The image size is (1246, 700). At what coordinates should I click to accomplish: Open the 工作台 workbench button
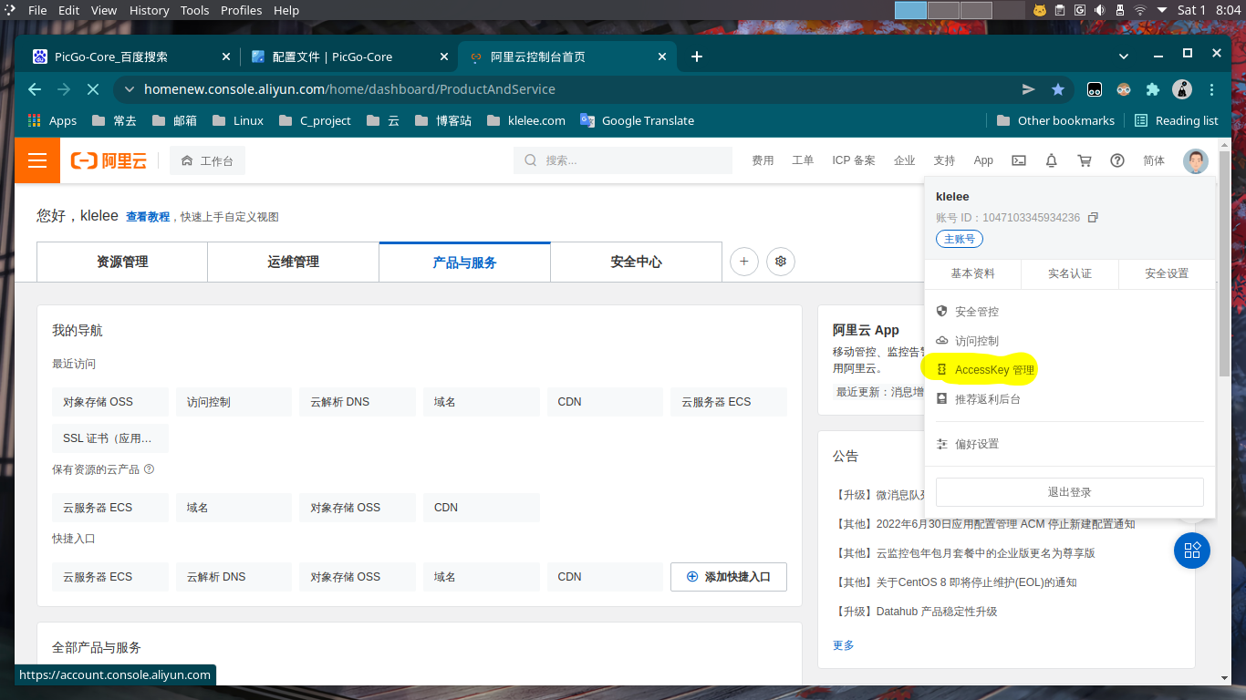[x=207, y=161]
